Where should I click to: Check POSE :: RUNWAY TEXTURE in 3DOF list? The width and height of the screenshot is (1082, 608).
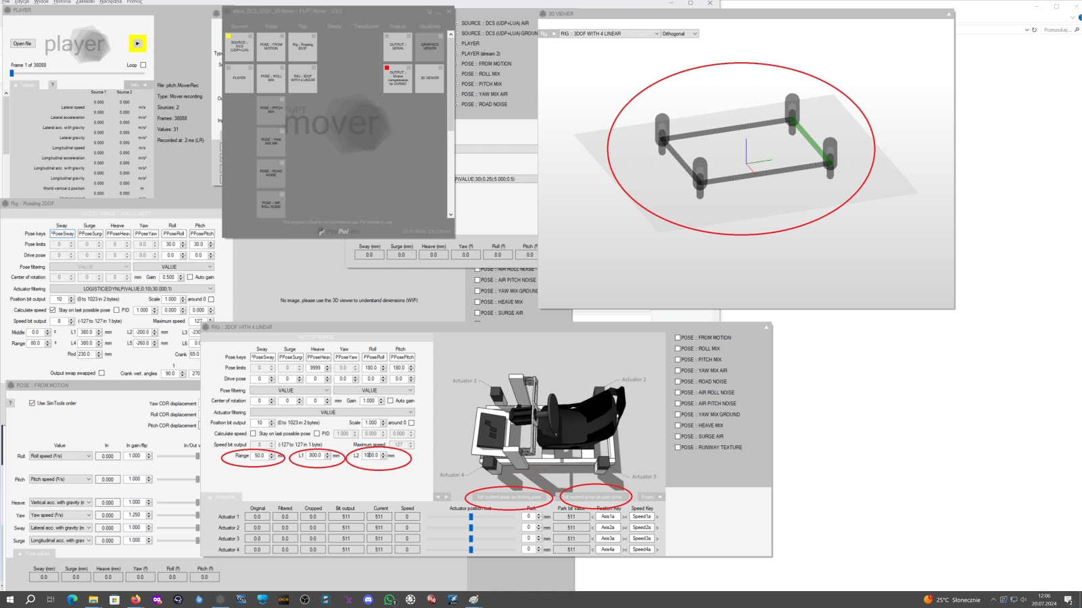click(x=678, y=447)
